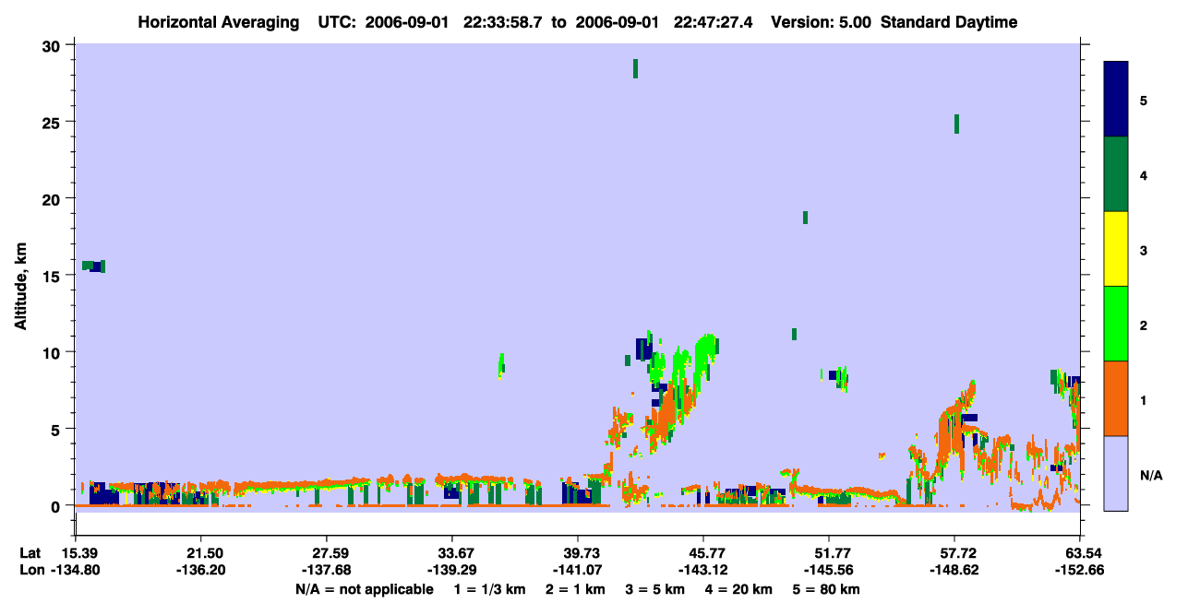The width and height of the screenshot is (1200, 615).
Task: Click the longitude value -139.29
Action: 452,570
